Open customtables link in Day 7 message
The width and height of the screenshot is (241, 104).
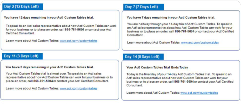(x=200, y=43)
